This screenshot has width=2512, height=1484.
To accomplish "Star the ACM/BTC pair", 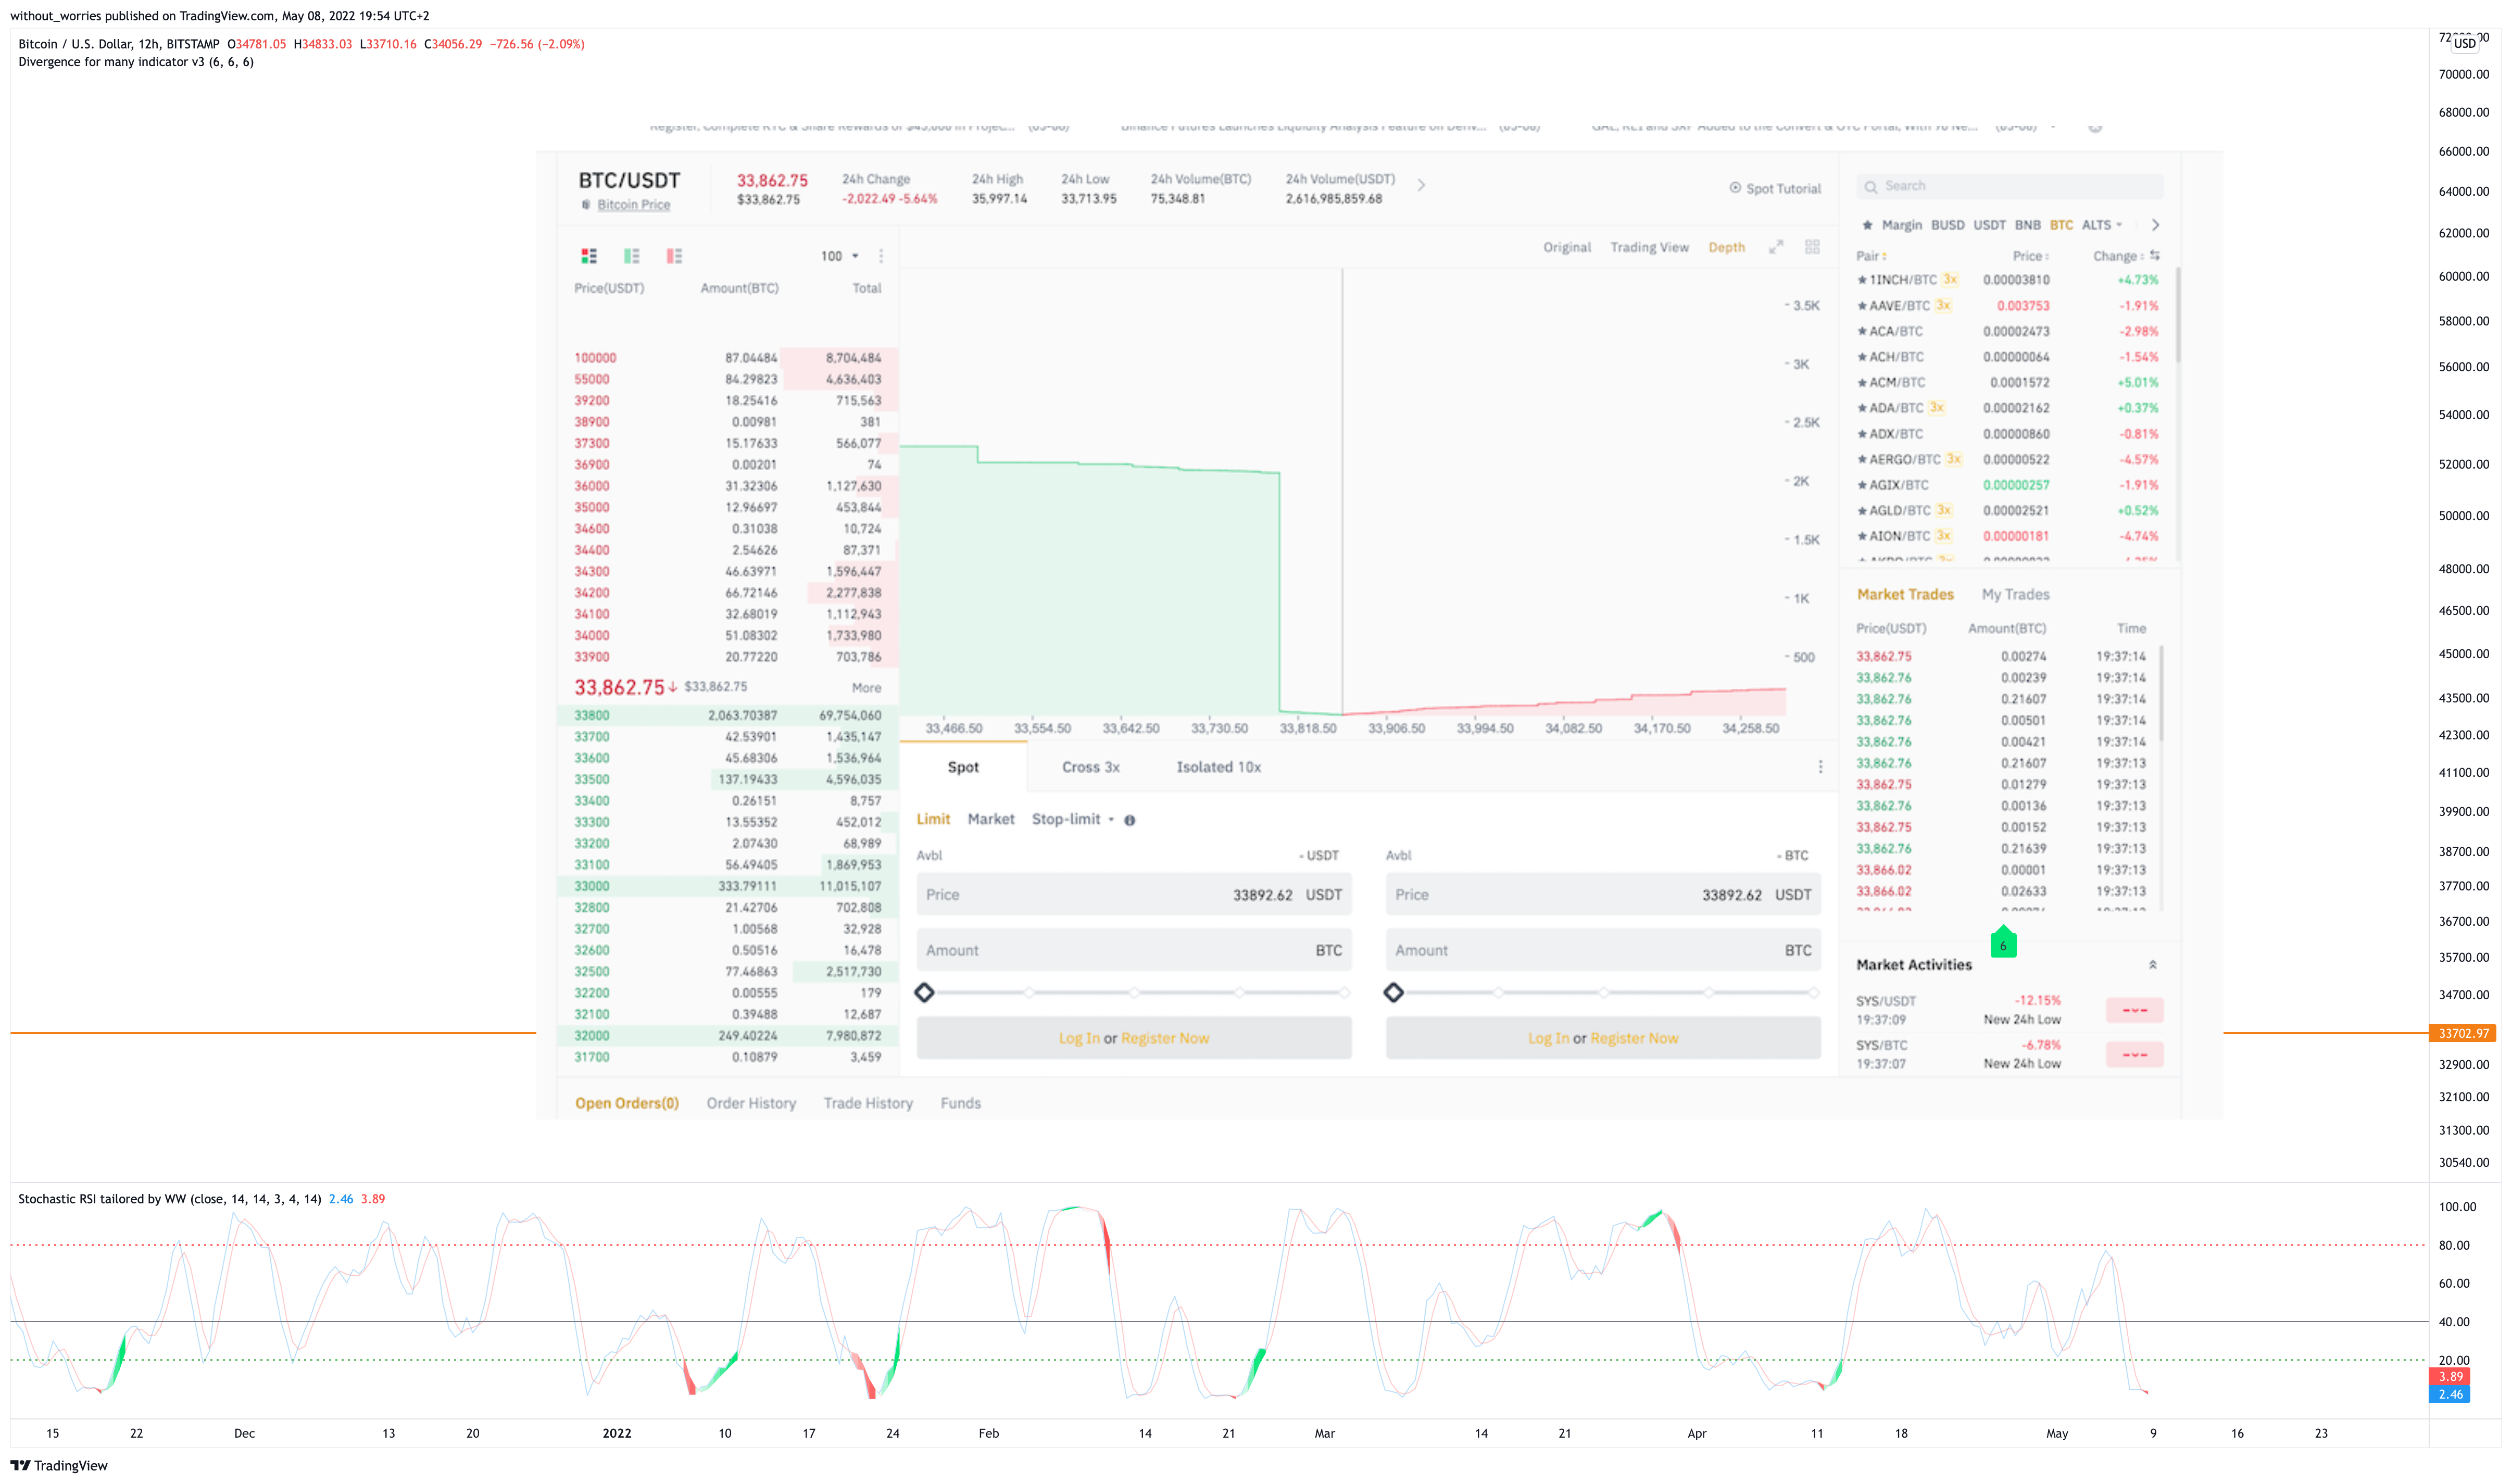I will click(x=1862, y=383).
